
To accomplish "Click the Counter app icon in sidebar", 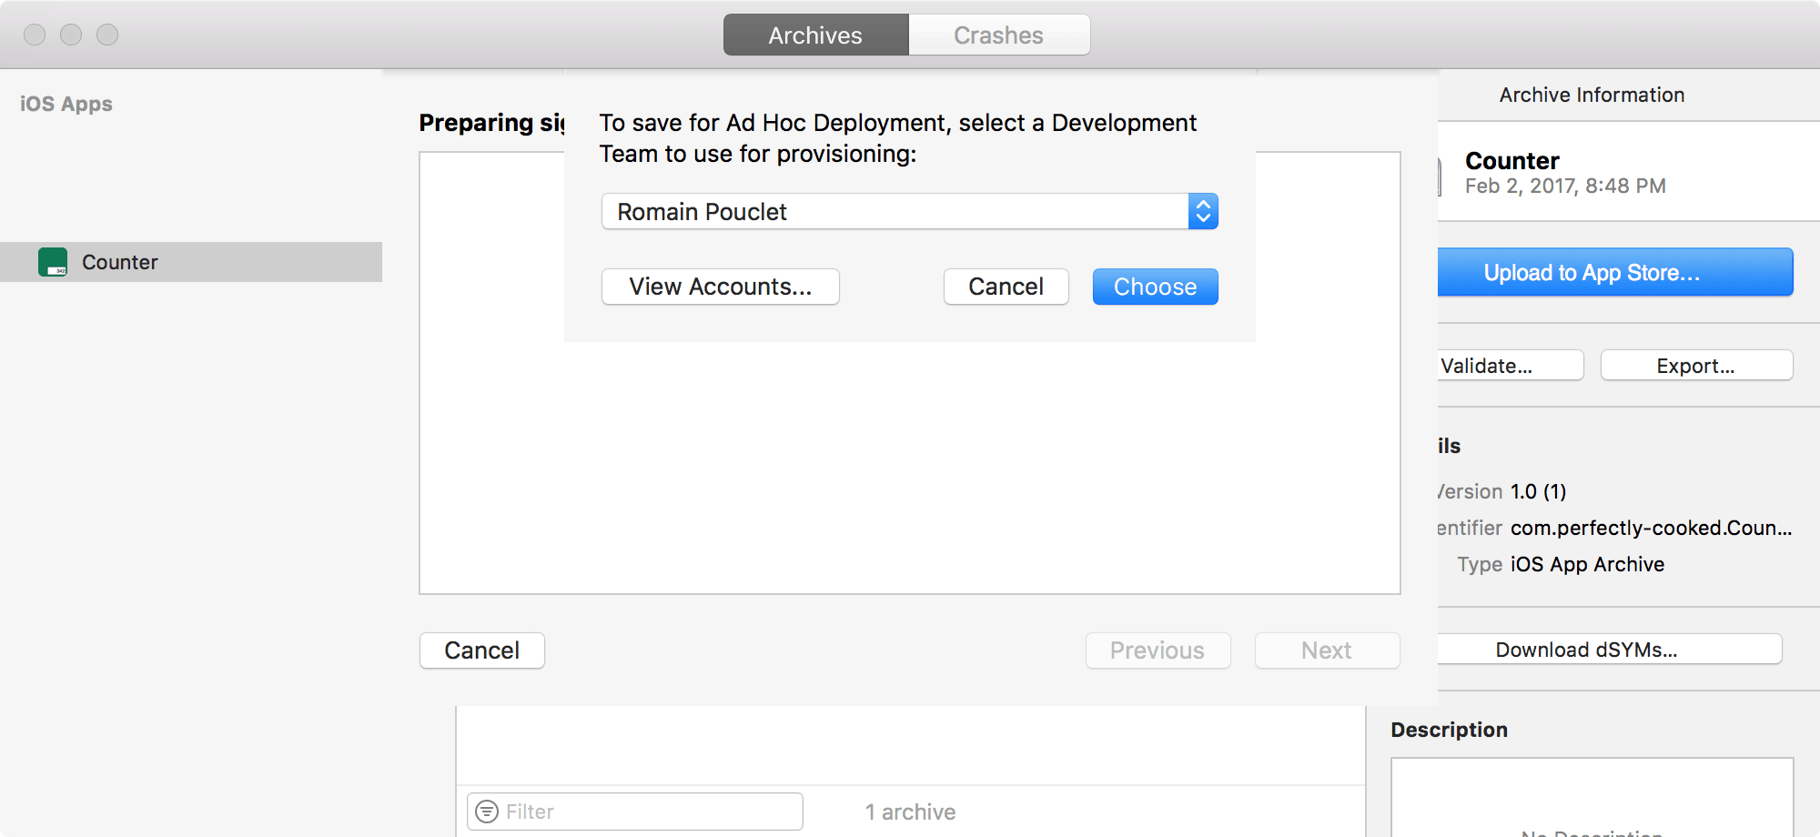I will point(53,262).
